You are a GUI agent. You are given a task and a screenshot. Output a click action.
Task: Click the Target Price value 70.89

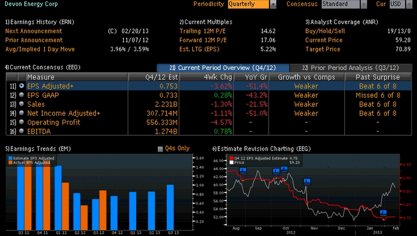[403, 49]
